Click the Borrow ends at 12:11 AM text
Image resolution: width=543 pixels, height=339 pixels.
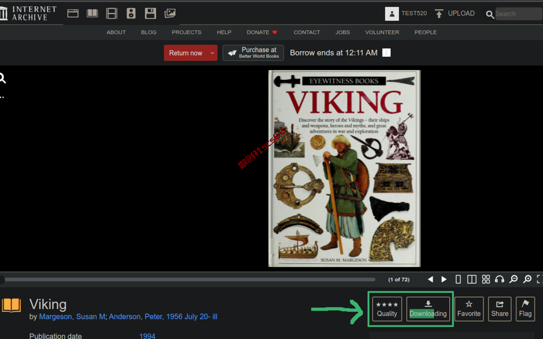coord(333,53)
